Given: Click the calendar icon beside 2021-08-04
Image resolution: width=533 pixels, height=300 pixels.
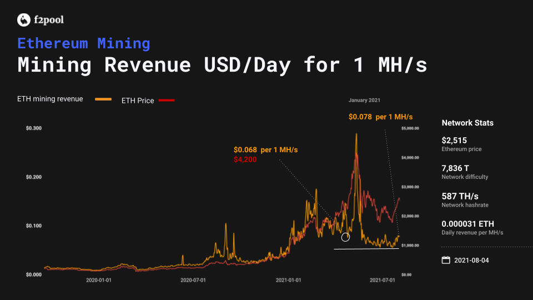Looking at the screenshot, I should coord(446,260).
